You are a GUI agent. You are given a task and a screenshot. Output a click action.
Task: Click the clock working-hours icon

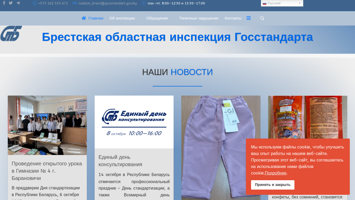coord(144,3)
